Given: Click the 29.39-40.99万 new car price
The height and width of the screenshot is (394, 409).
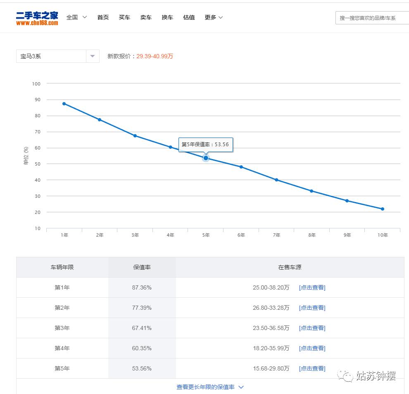Looking at the screenshot, I should click(x=155, y=57).
